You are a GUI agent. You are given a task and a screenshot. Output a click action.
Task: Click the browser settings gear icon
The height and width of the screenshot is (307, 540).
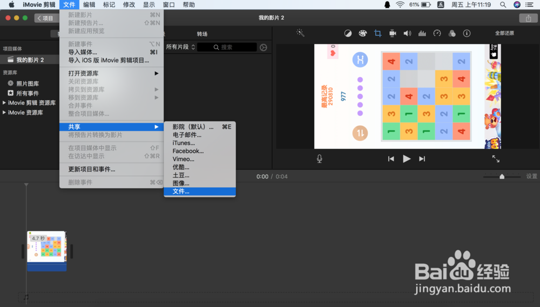pyautogui.click(x=264, y=47)
